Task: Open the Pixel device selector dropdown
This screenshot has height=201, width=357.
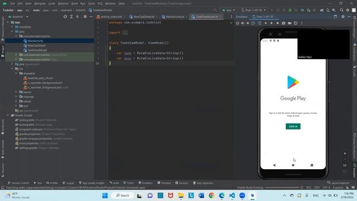Action: point(253,10)
